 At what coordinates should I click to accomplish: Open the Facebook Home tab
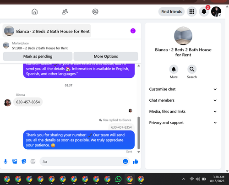(x=34, y=11)
